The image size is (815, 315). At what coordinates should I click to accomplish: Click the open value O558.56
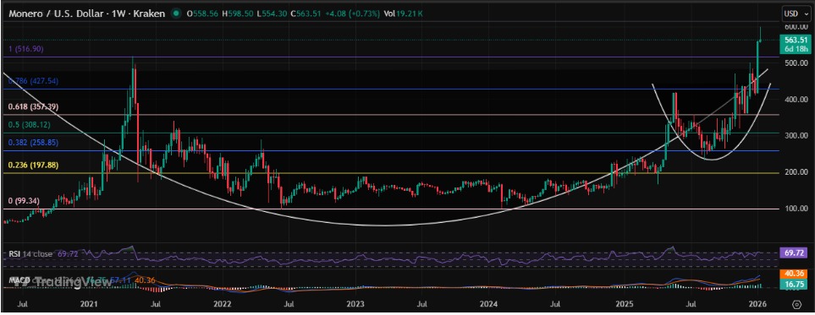[203, 14]
